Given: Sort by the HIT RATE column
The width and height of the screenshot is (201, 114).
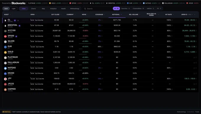Looking at the screenshot, I should point(169,14).
